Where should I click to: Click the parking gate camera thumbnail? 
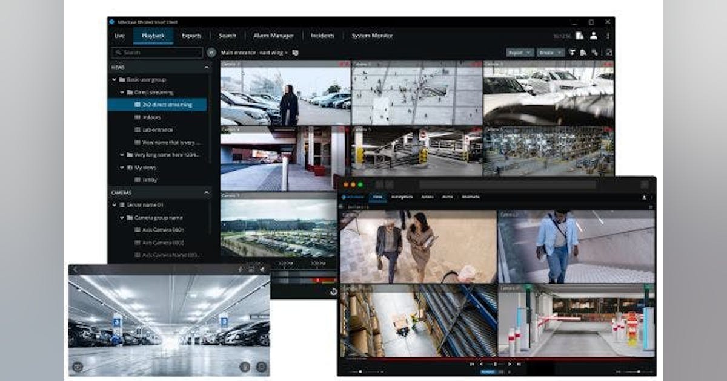pos(576,321)
